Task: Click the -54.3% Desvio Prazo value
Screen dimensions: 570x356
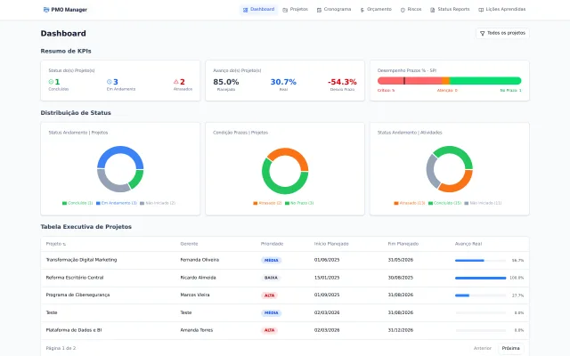Action: 342,82
